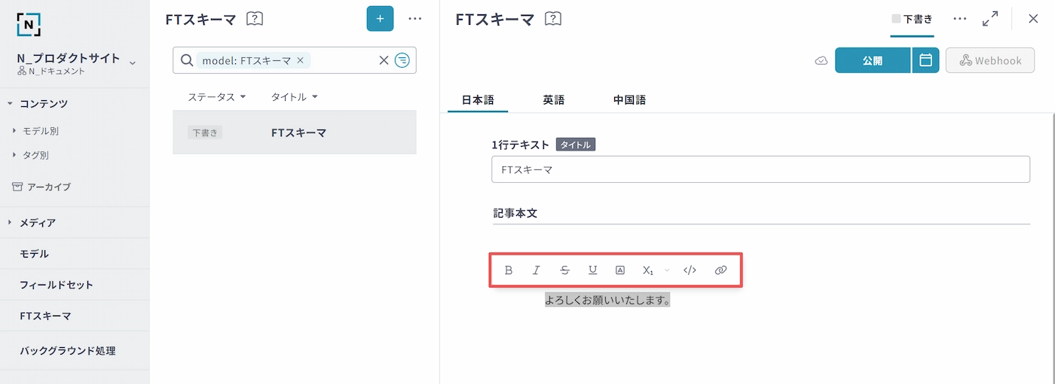Open the N_プロダクトサイト project switcher
The height and width of the screenshot is (384, 1055).
click(x=133, y=62)
